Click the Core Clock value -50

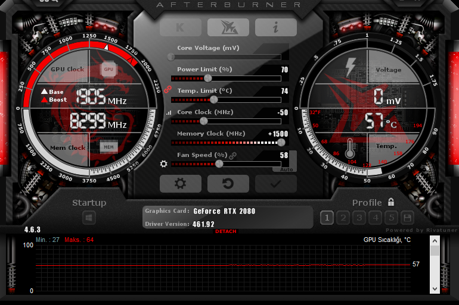coord(283,112)
